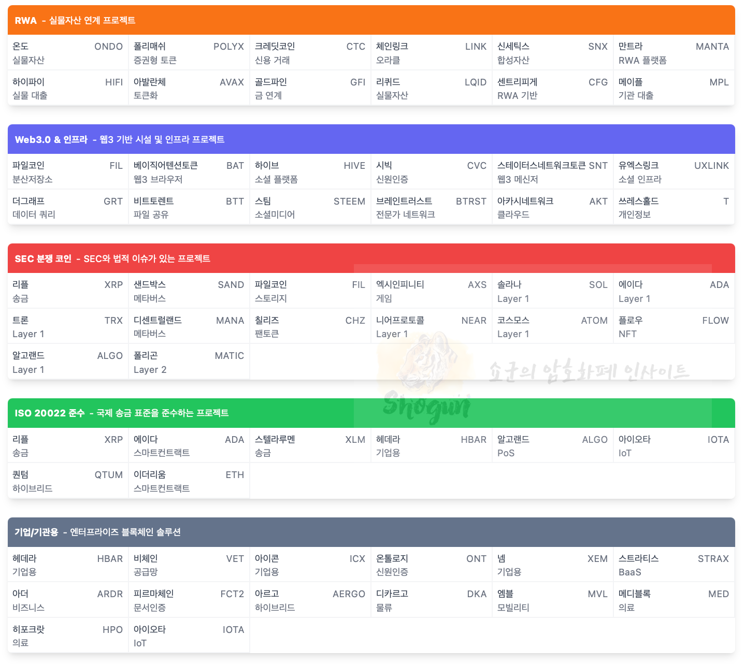
Task: Choose the 칠리즈 CHZ cell
Action: (x=310, y=326)
